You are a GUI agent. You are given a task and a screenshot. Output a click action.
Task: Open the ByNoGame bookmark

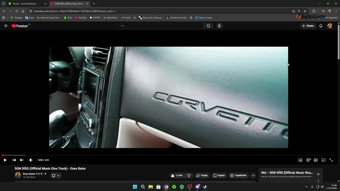point(110,18)
